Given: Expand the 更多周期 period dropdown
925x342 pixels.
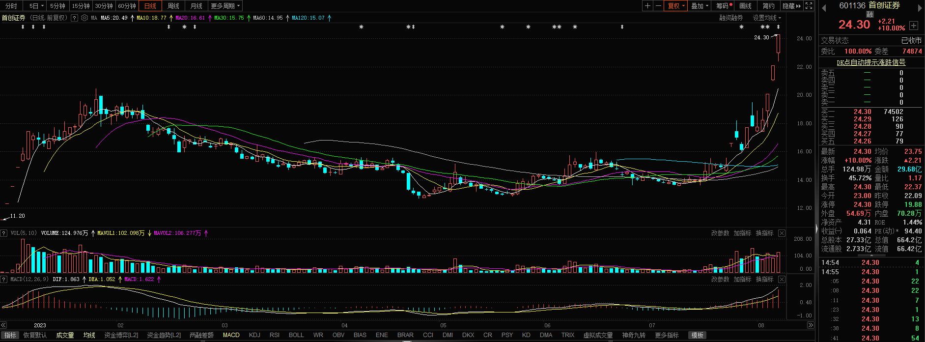Looking at the screenshot, I should [225, 6].
